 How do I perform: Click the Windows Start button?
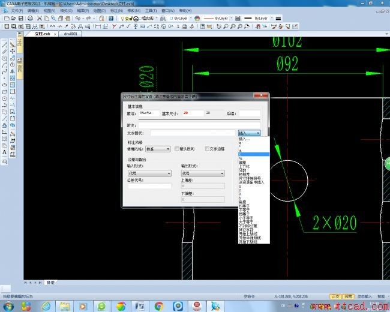(8, 306)
